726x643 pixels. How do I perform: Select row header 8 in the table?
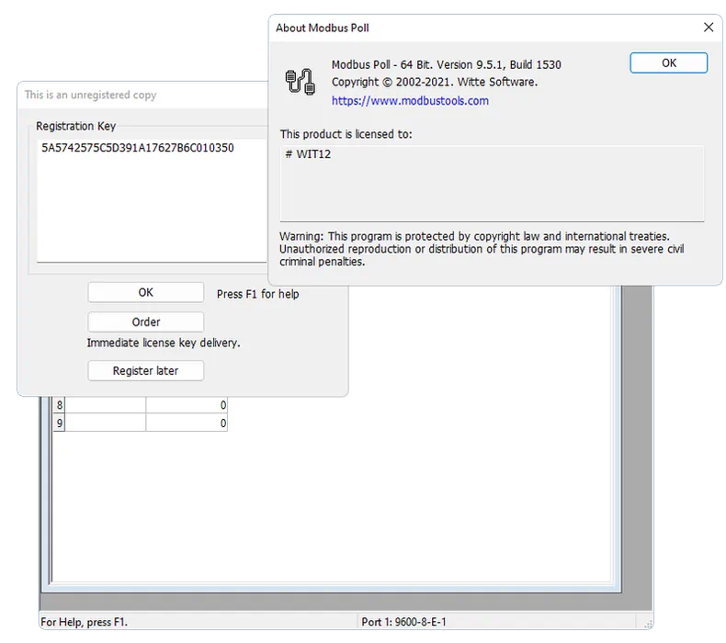click(x=59, y=405)
